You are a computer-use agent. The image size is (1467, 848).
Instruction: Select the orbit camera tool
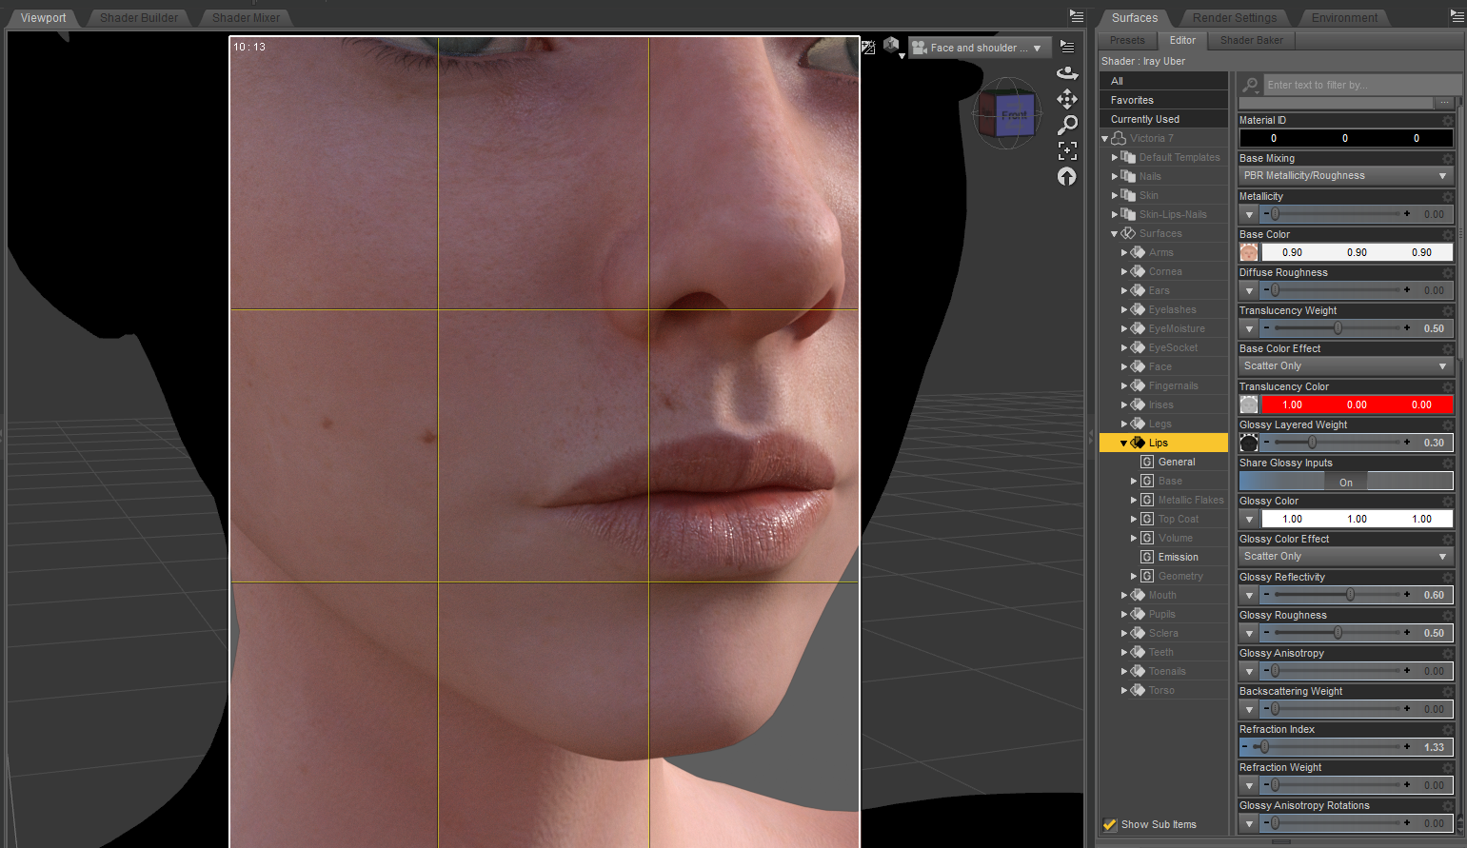(x=1067, y=73)
